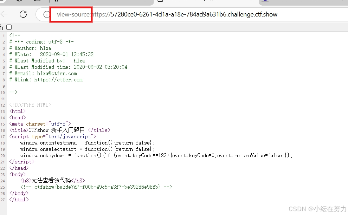Click the window.onkeydown code line

(156, 155)
